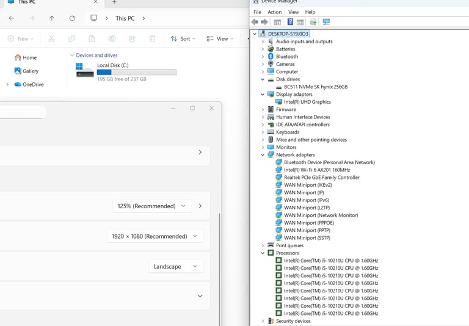
Task: Select the Cameras category icon
Action: click(x=271, y=64)
